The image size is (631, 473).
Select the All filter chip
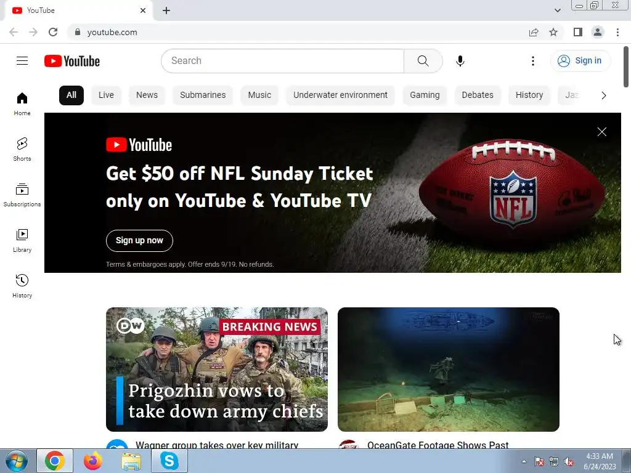71,95
